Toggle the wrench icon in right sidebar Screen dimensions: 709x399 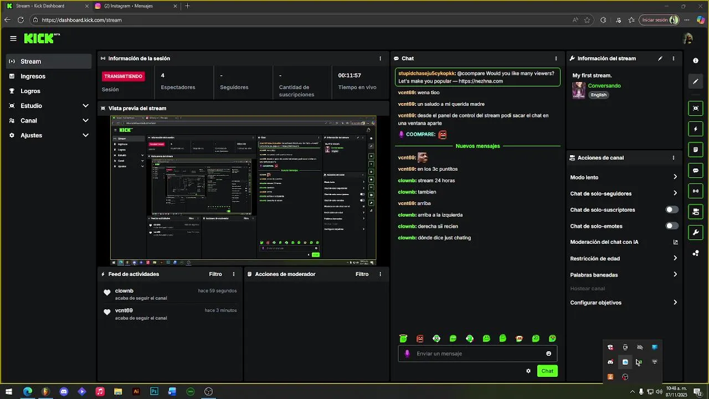696,232
